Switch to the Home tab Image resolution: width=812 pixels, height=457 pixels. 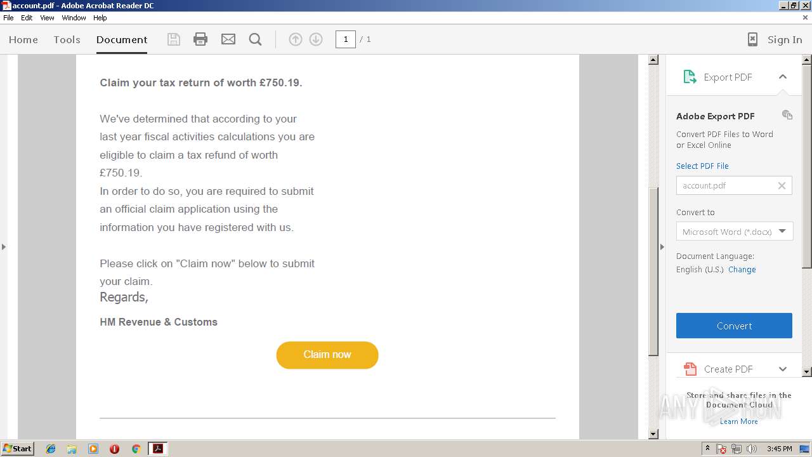pyautogui.click(x=23, y=39)
